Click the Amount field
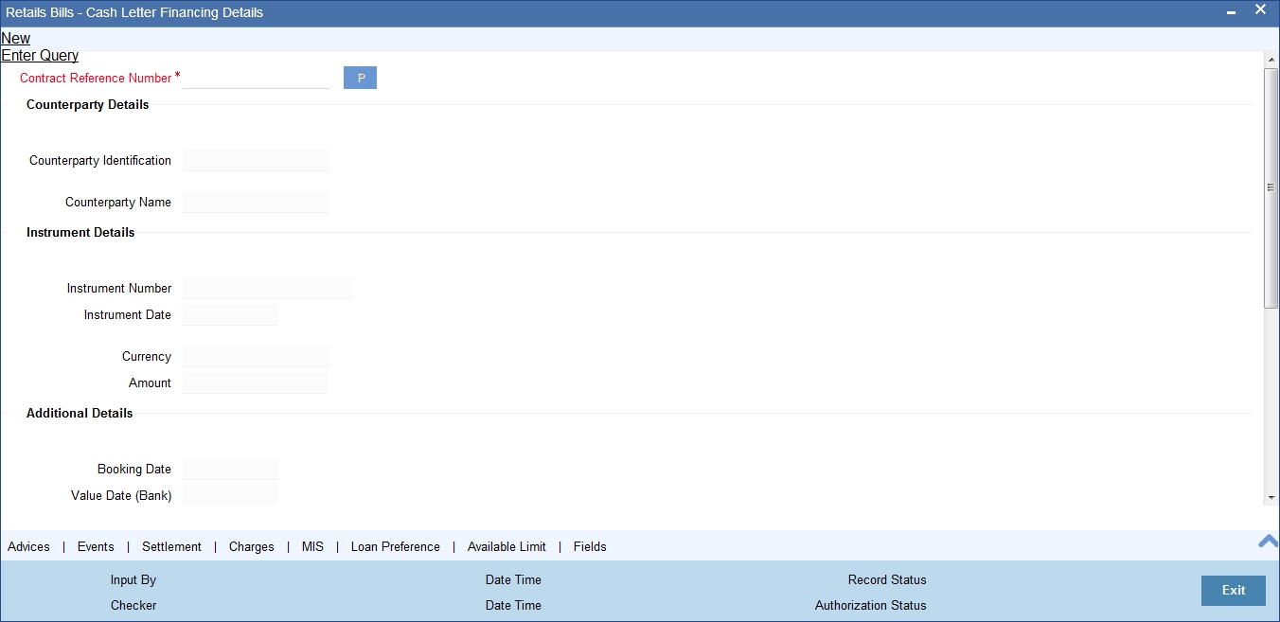The width and height of the screenshot is (1280, 622). (255, 382)
